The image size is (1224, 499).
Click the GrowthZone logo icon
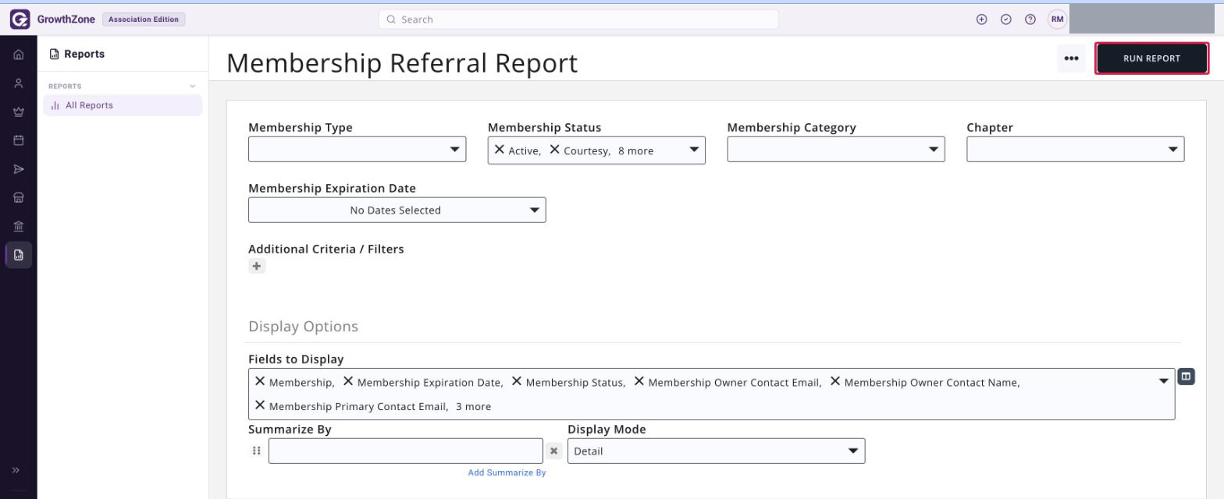coord(20,19)
